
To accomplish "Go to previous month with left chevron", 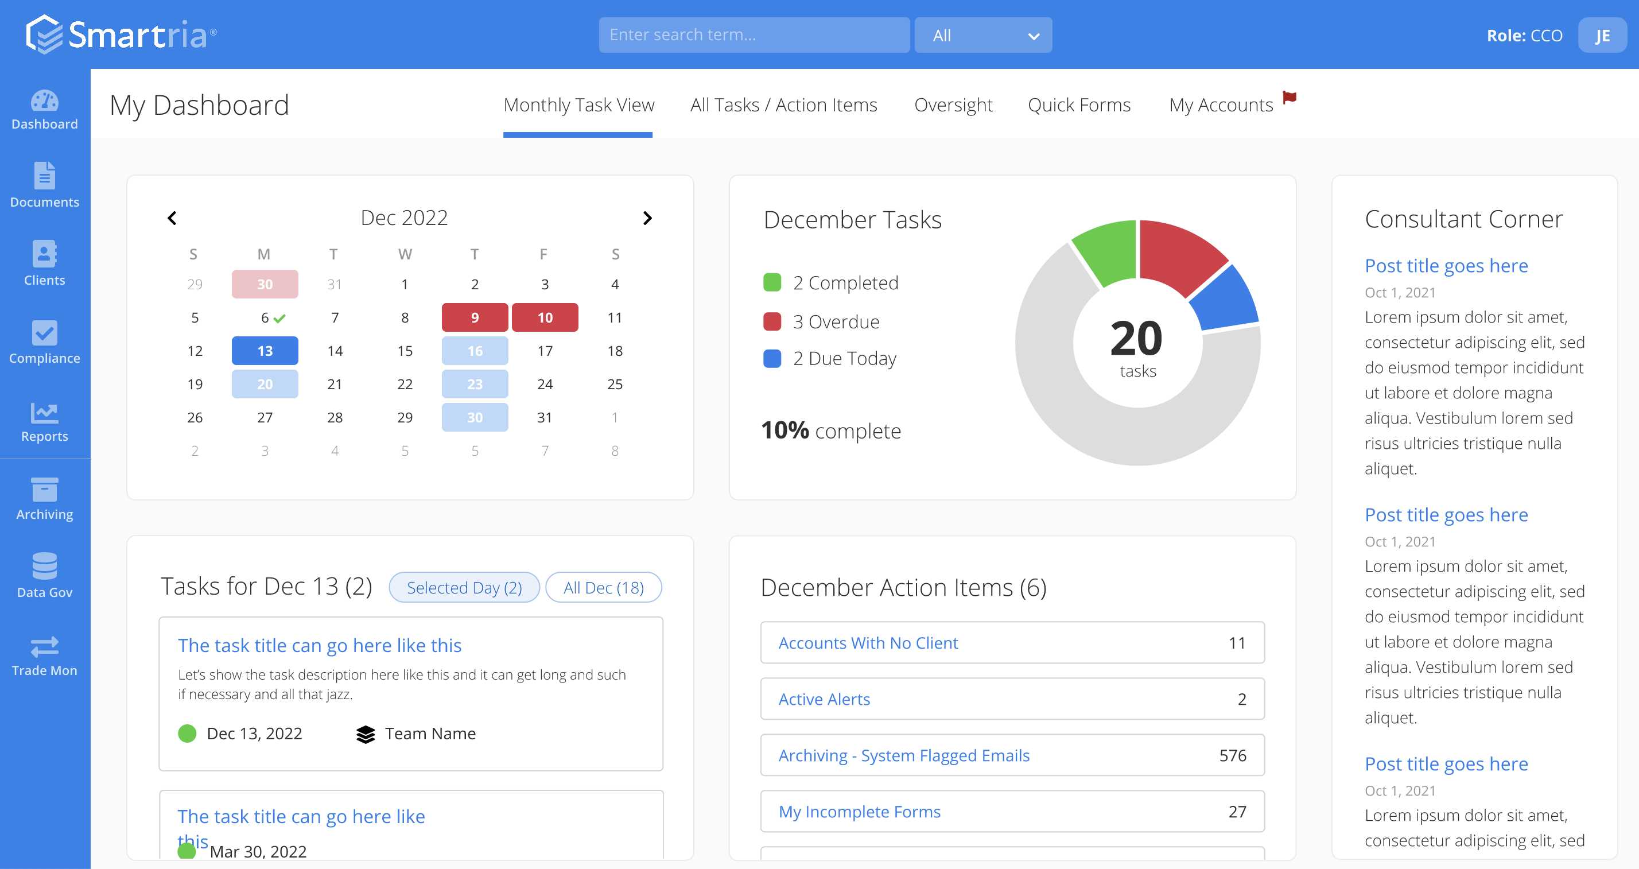I will coord(172,218).
